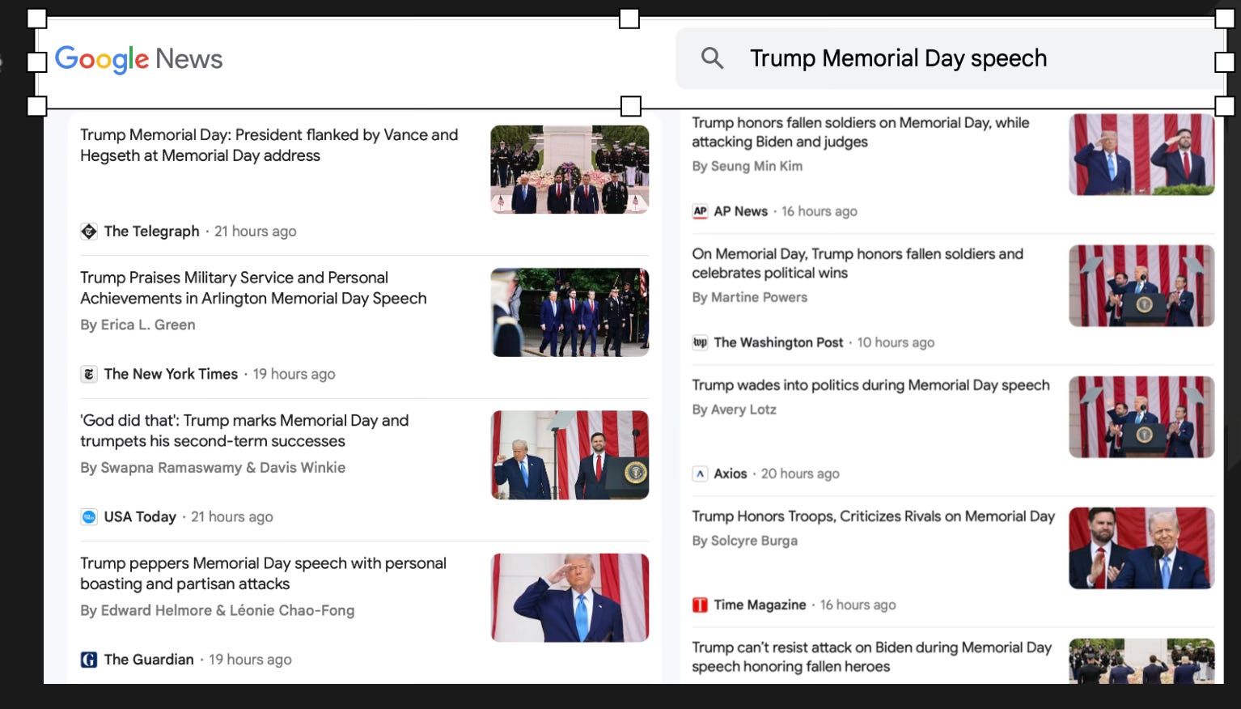This screenshot has width=1241, height=709.
Task: Click the USA Today article thumbnail
Action: coord(570,455)
